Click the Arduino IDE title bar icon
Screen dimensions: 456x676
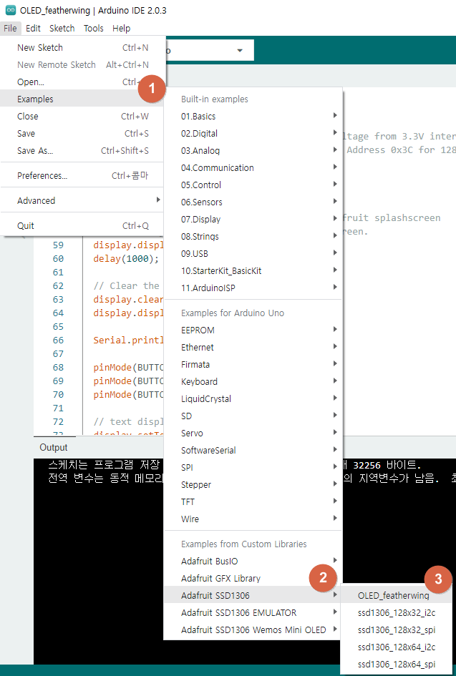[x=10, y=10]
